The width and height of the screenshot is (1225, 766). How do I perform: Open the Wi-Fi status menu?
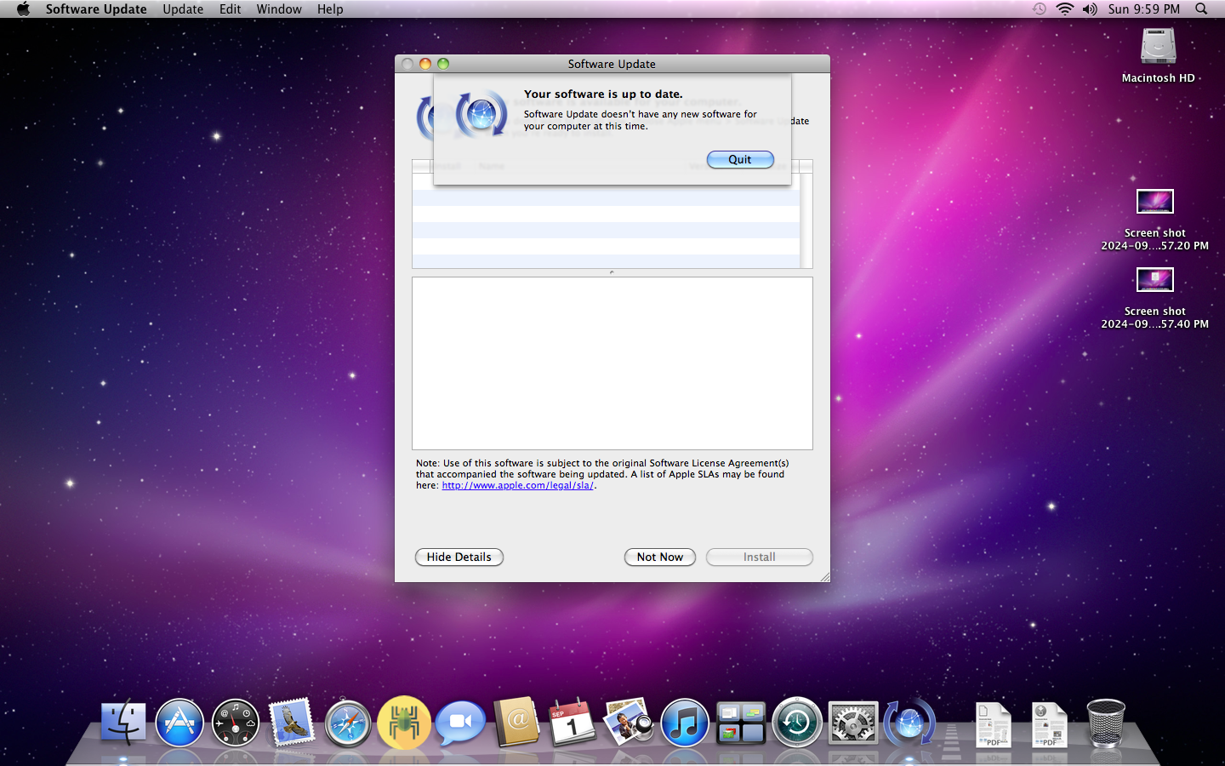tap(1064, 9)
